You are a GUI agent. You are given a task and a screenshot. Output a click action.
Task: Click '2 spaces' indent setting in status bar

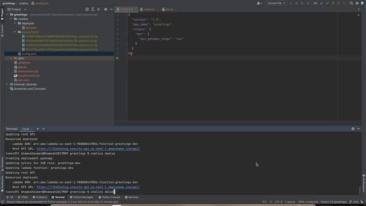[290, 202]
